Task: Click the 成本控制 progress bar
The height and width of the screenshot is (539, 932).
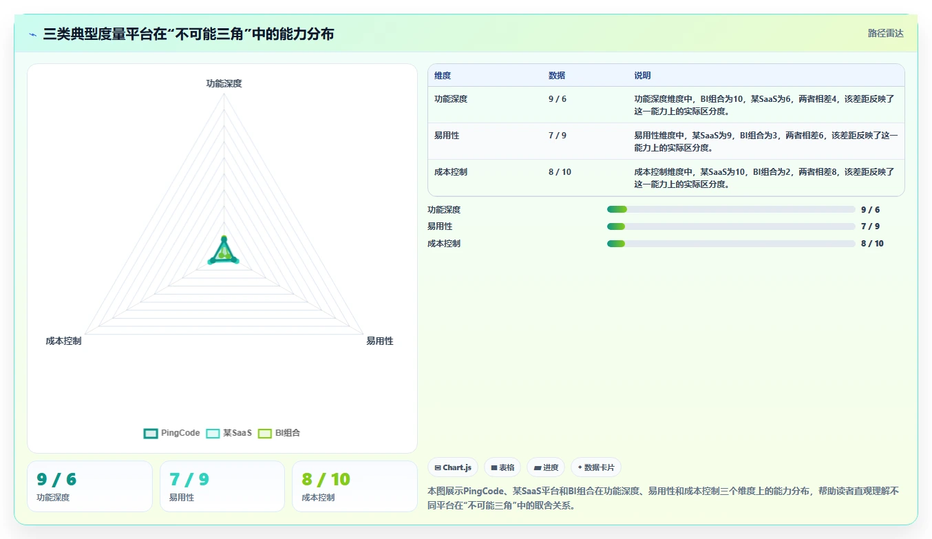Action: click(731, 244)
